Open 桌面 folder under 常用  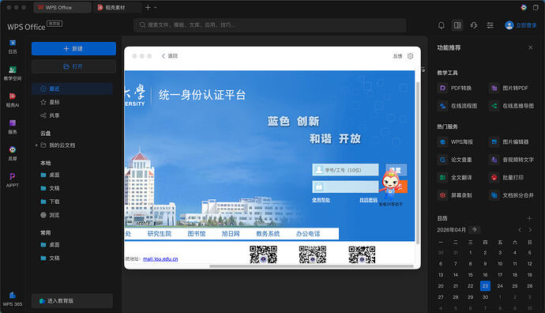tap(50, 245)
